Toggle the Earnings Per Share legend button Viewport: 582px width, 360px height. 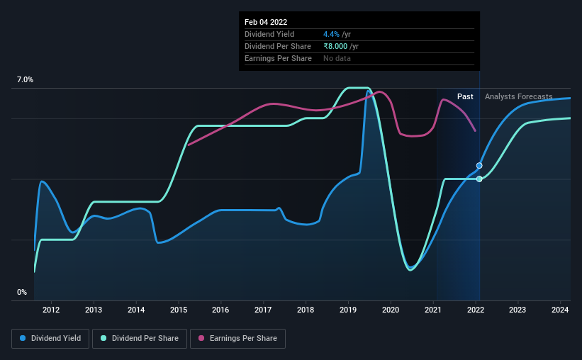click(237, 339)
